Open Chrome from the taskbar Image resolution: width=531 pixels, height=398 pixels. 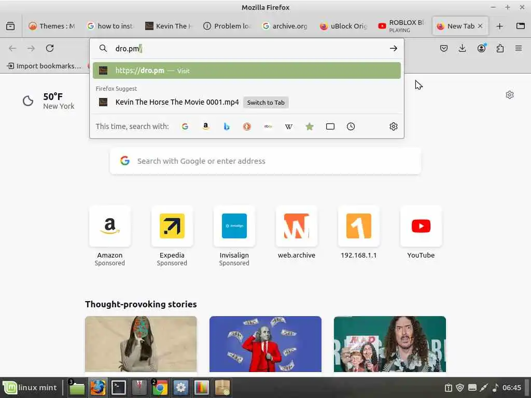(160, 388)
